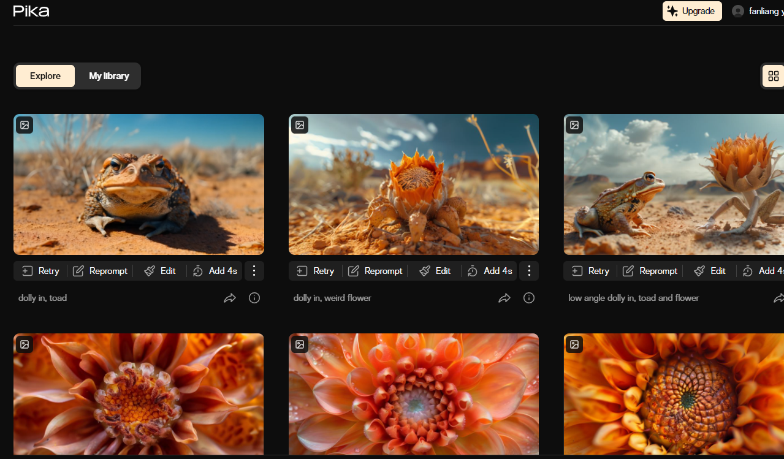Show info for 'dolly in, toad'
Screen dimensions: 784x459
pyautogui.click(x=254, y=298)
